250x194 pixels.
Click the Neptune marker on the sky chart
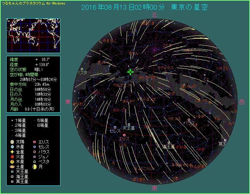coord(169,143)
